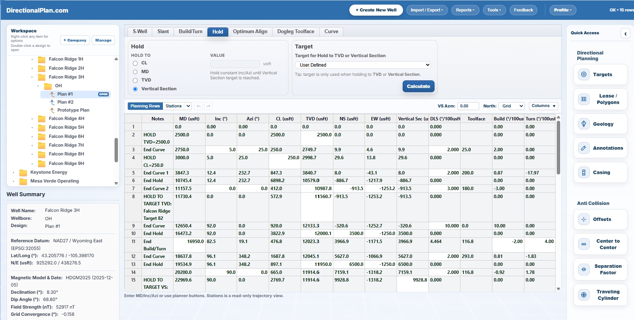Screen dimensions: 634x320
Task: Click the Casing icon
Action: [583, 172]
